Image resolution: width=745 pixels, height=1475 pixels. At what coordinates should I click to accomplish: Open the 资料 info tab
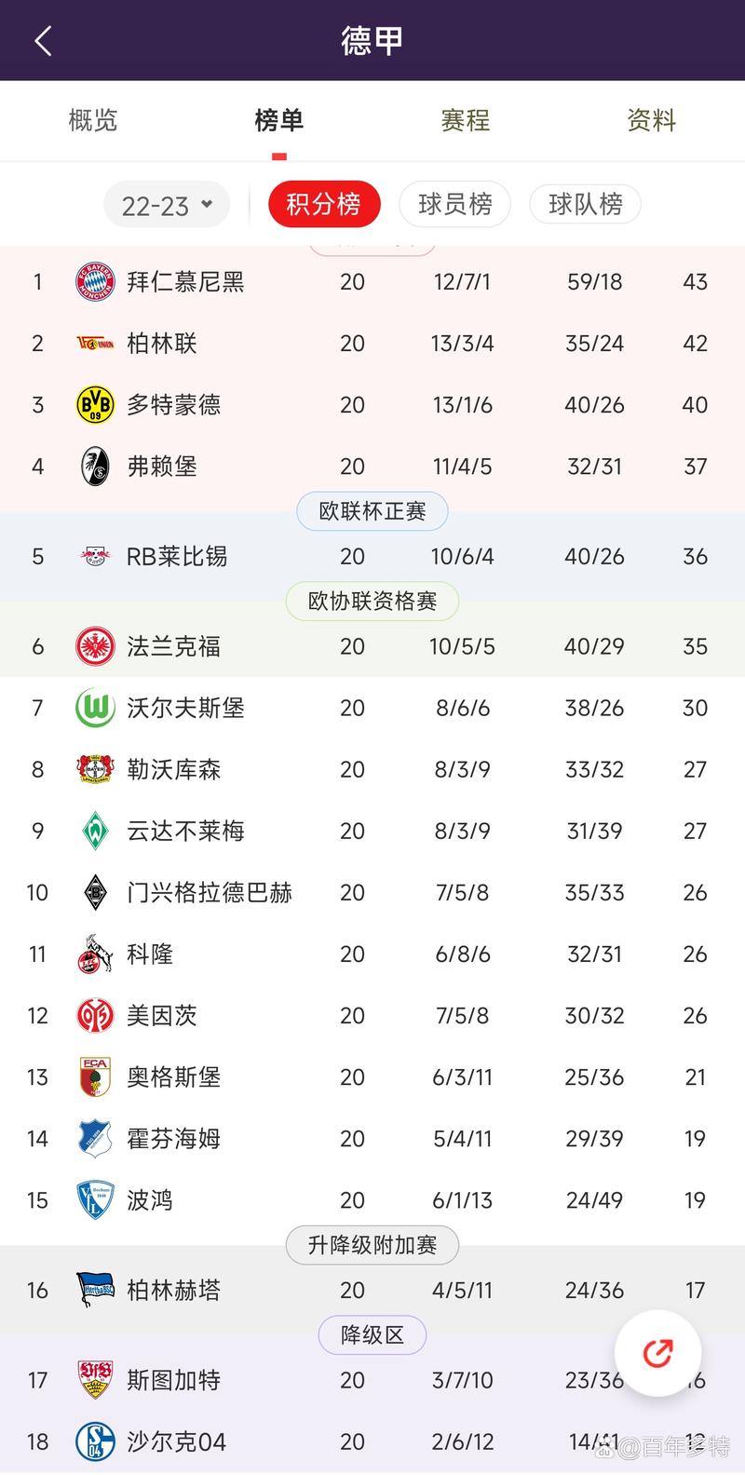pos(651,119)
